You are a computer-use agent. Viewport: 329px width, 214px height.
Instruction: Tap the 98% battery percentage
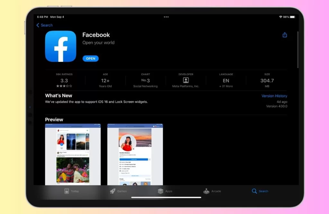click(x=286, y=17)
